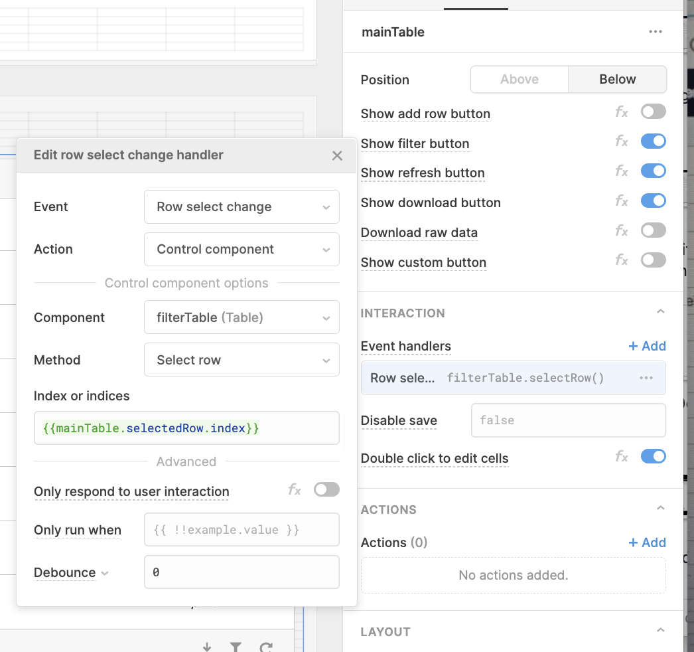
Task: Open the Event dropdown showing Row select change
Action: [x=242, y=206]
